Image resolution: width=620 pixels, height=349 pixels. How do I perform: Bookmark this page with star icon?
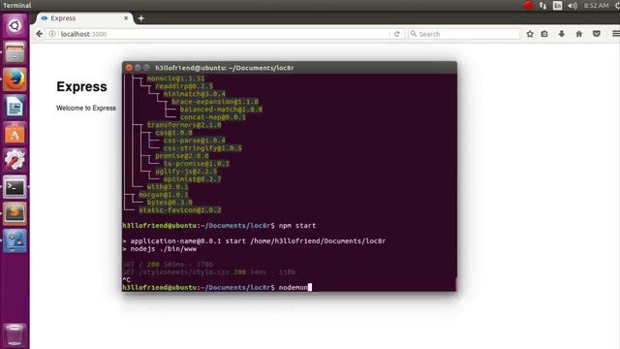point(530,34)
